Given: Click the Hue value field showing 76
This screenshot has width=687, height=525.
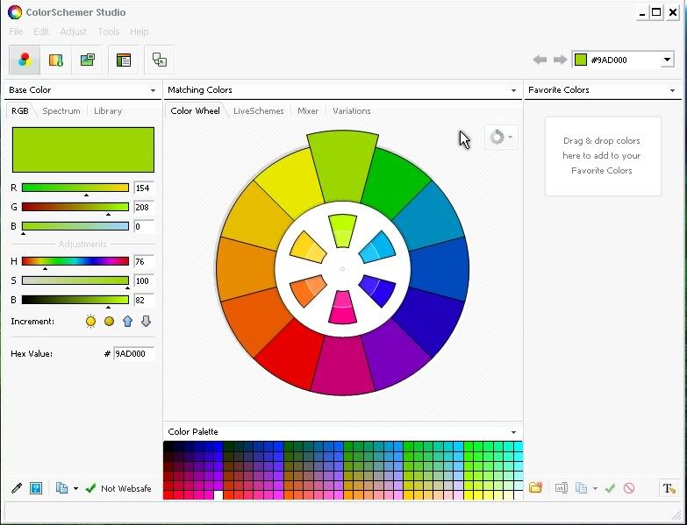Looking at the screenshot, I should coord(144,262).
